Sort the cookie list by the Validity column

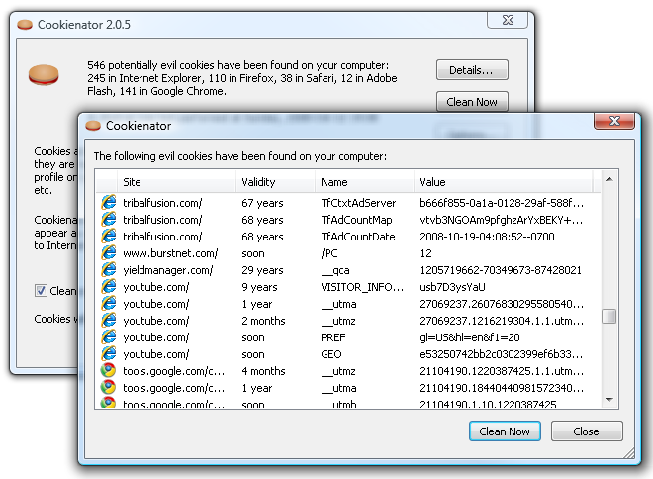click(x=275, y=182)
